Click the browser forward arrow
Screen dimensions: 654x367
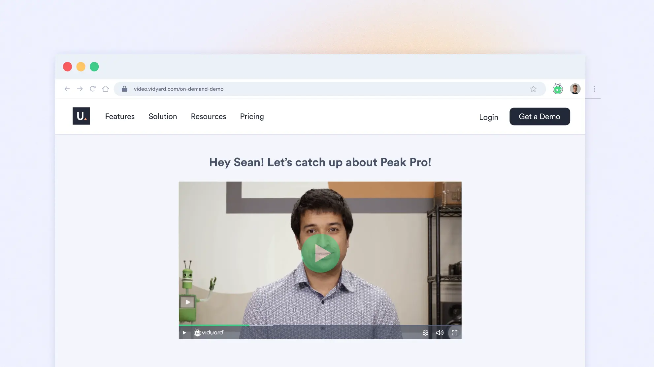coord(80,89)
